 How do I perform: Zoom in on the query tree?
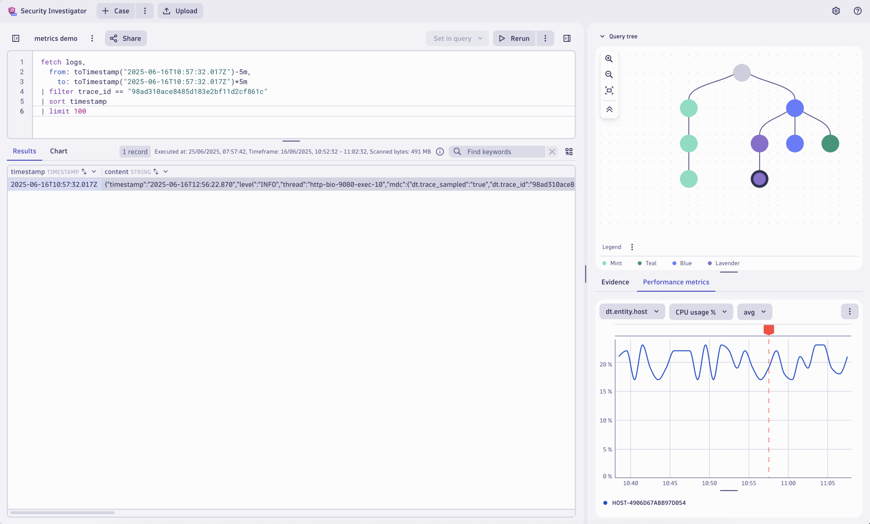point(609,58)
